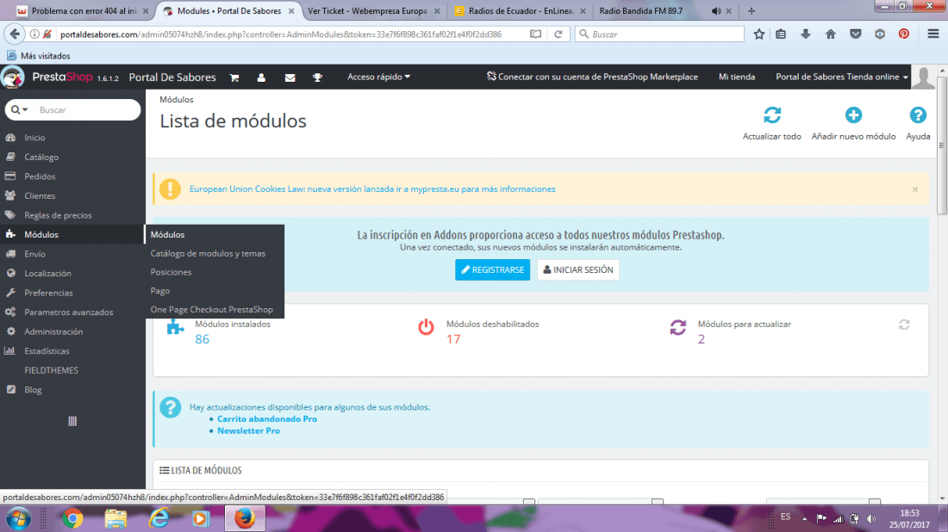Click the browser address bar URL

(x=281, y=34)
